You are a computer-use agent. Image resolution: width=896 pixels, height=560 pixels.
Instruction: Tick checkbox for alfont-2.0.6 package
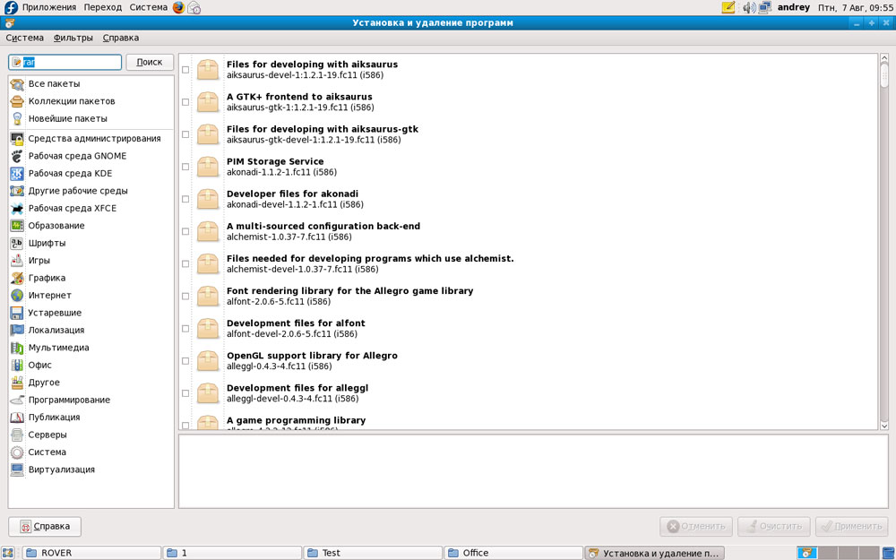coord(185,296)
